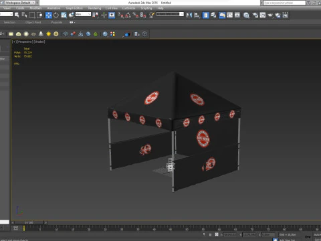The width and height of the screenshot is (321, 241).
Task: Click the Mirror tool icon
Action: click(x=189, y=15)
